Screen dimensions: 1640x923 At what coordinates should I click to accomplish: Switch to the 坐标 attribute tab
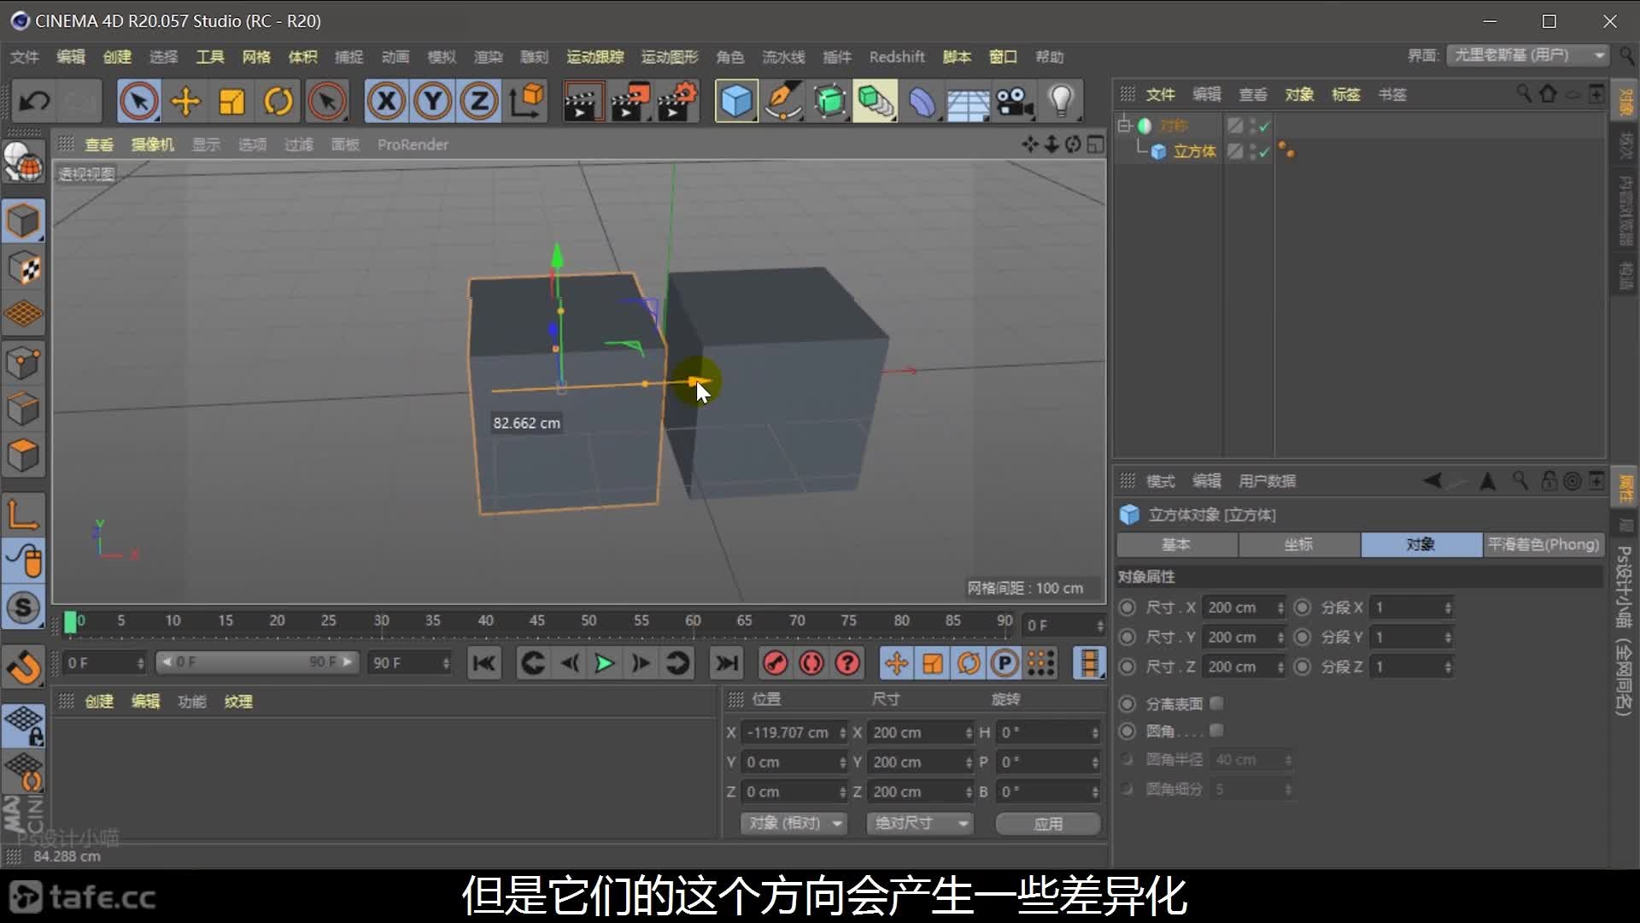tap(1298, 544)
